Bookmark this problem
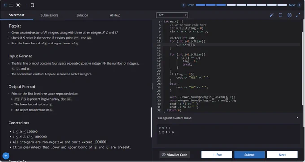 tap(32, 5)
